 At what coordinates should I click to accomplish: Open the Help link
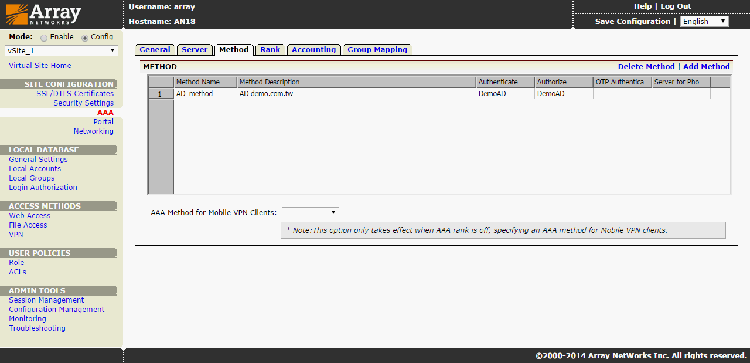pos(642,6)
